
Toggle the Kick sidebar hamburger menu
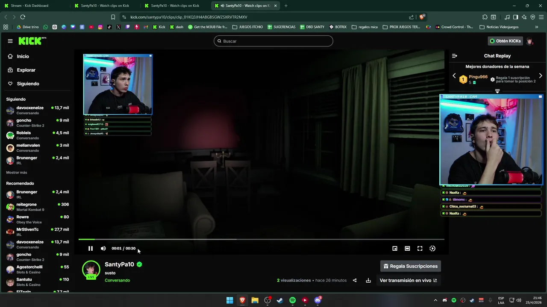click(10, 41)
